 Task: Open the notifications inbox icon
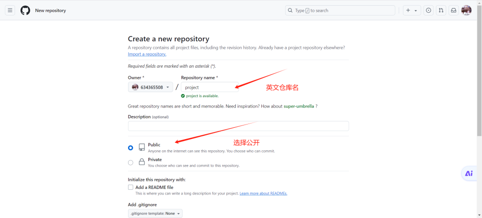click(x=453, y=10)
